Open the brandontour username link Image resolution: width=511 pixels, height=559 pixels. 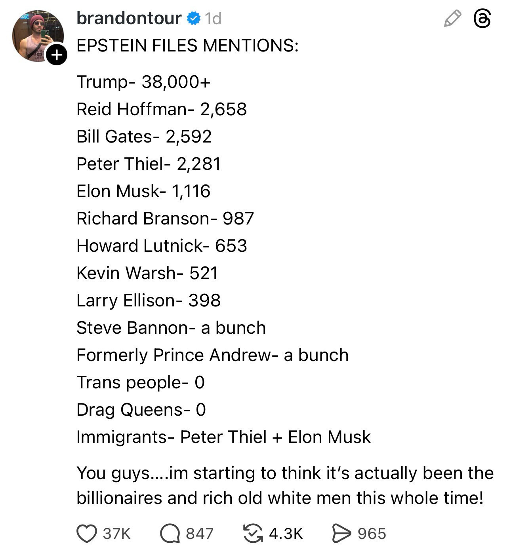point(129,18)
